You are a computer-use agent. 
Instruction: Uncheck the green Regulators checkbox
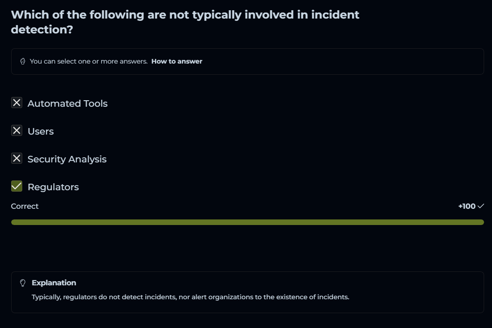pos(17,187)
